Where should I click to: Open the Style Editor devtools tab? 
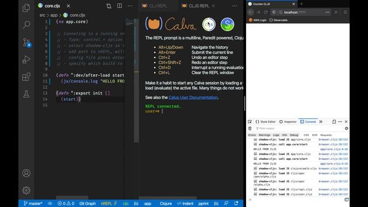click(x=266, y=121)
